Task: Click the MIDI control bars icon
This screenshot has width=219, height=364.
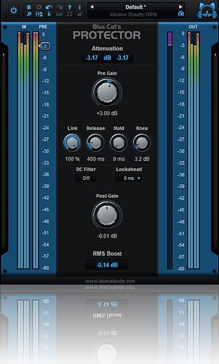Action: (x=49, y=14)
